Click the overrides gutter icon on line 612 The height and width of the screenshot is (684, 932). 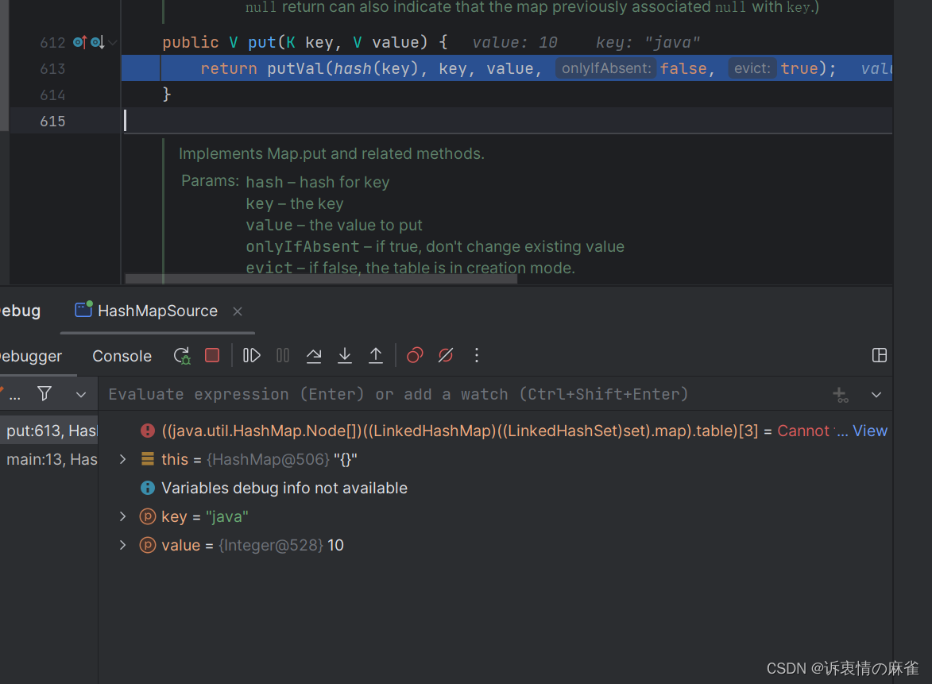point(79,42)
